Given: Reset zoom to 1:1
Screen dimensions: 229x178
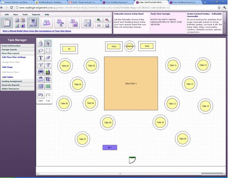Looking at the screenshot, I should click(99, 26).
